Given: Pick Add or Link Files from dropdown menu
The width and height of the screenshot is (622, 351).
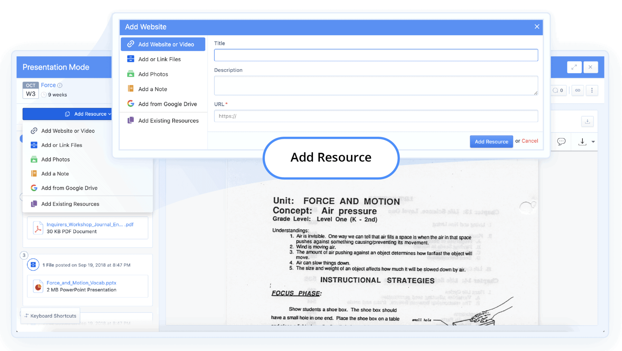Looking at the screenshot, I should (x=88, y=145).
